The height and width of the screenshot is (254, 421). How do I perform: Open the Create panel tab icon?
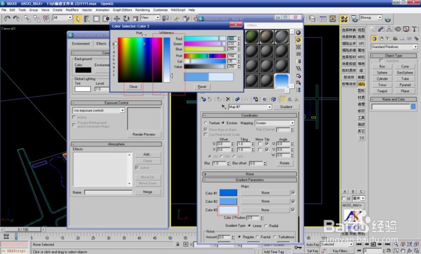click(x=373, y=29)
